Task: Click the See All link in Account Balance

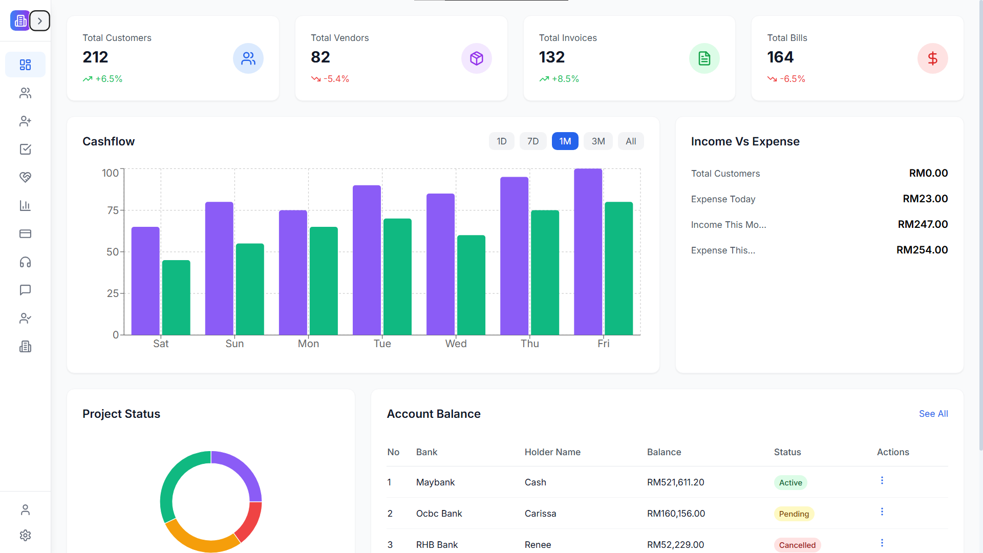Action: 933,413
